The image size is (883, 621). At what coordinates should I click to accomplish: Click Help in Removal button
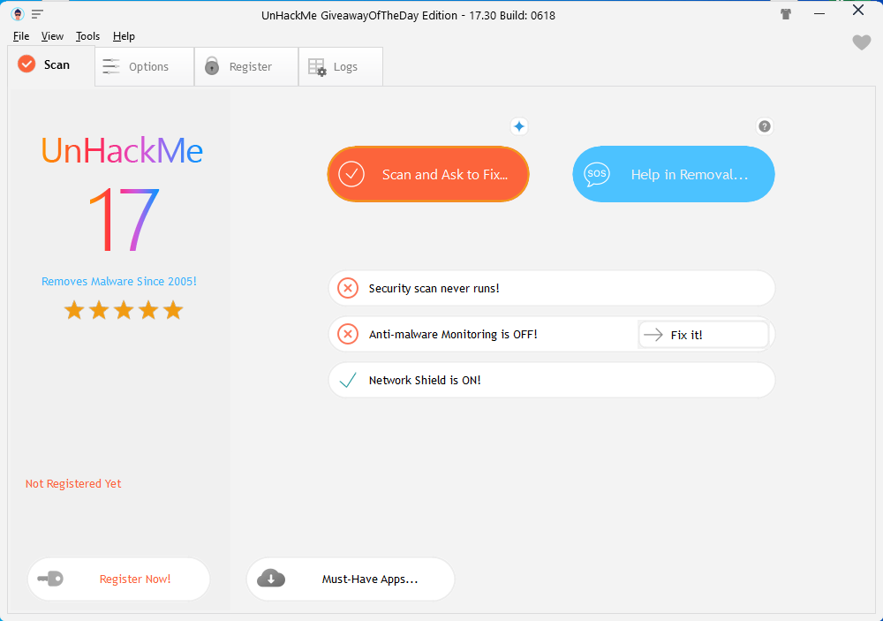click(x=674, y=174)
